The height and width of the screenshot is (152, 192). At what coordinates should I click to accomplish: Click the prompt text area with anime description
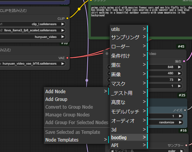(141, 21)
